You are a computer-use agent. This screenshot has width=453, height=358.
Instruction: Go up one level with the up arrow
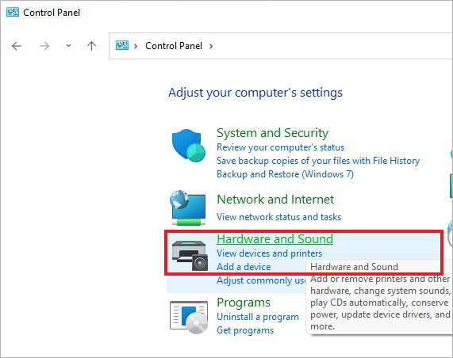coord(91,46)
